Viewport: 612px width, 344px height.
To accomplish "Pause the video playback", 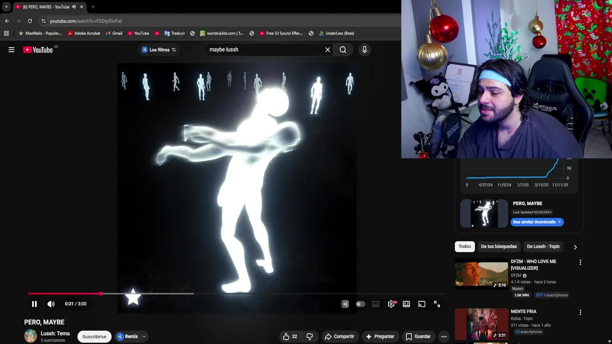I will pos(34,304).
